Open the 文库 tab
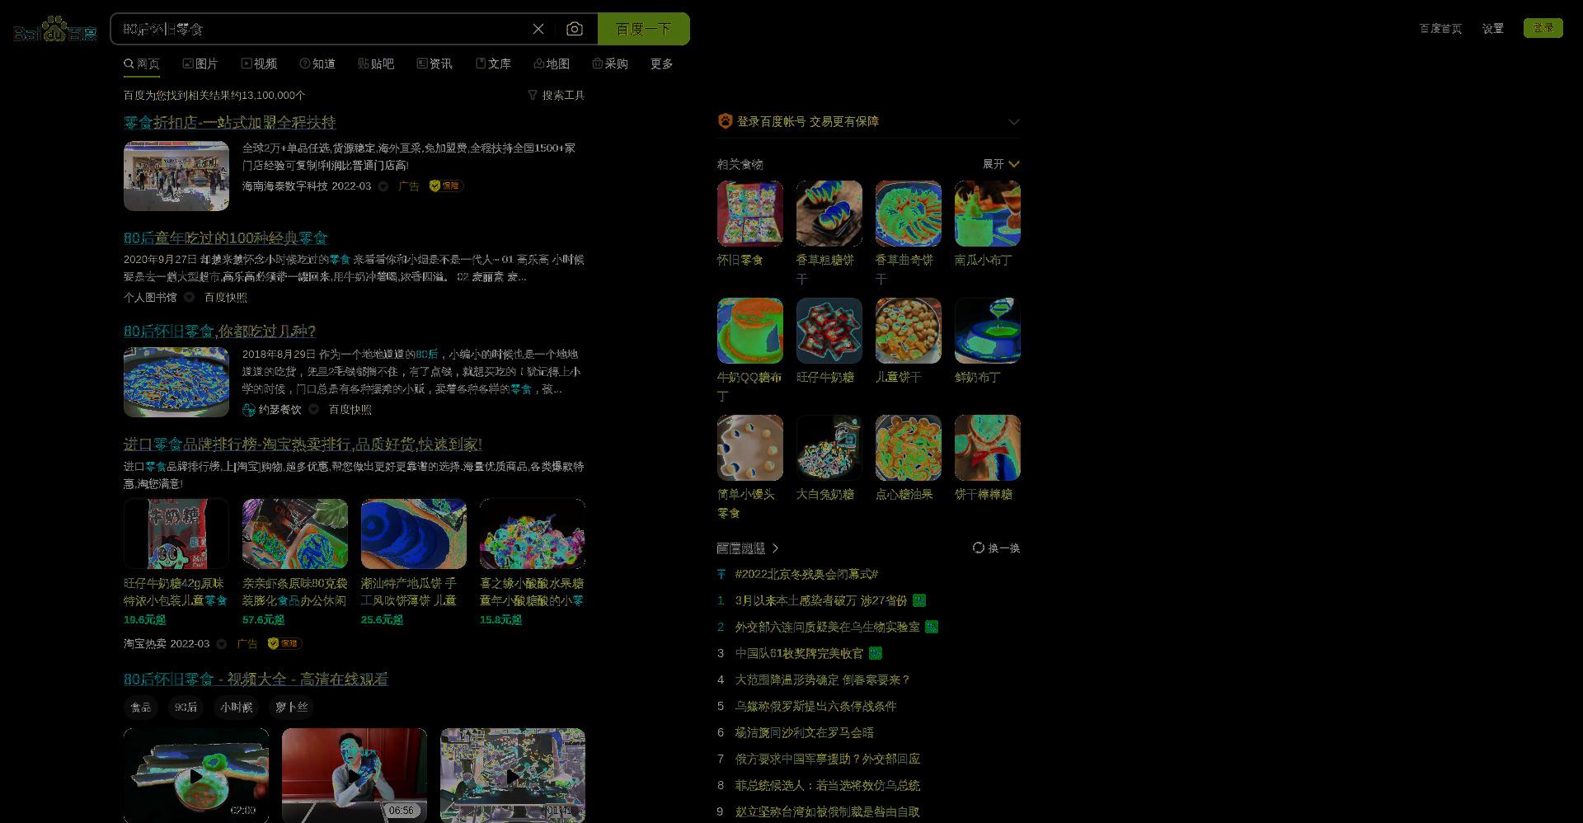Image resolution: width=1583 pixels, height=823 pixels. click(493, 63)
